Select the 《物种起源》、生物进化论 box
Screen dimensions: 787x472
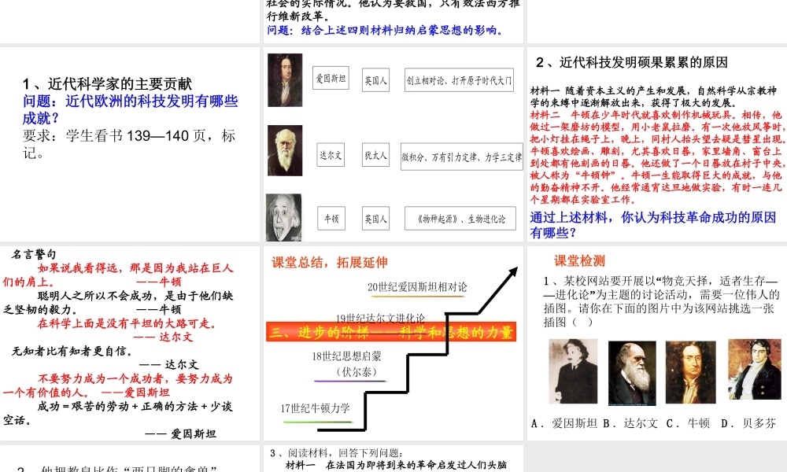[460, 218]
